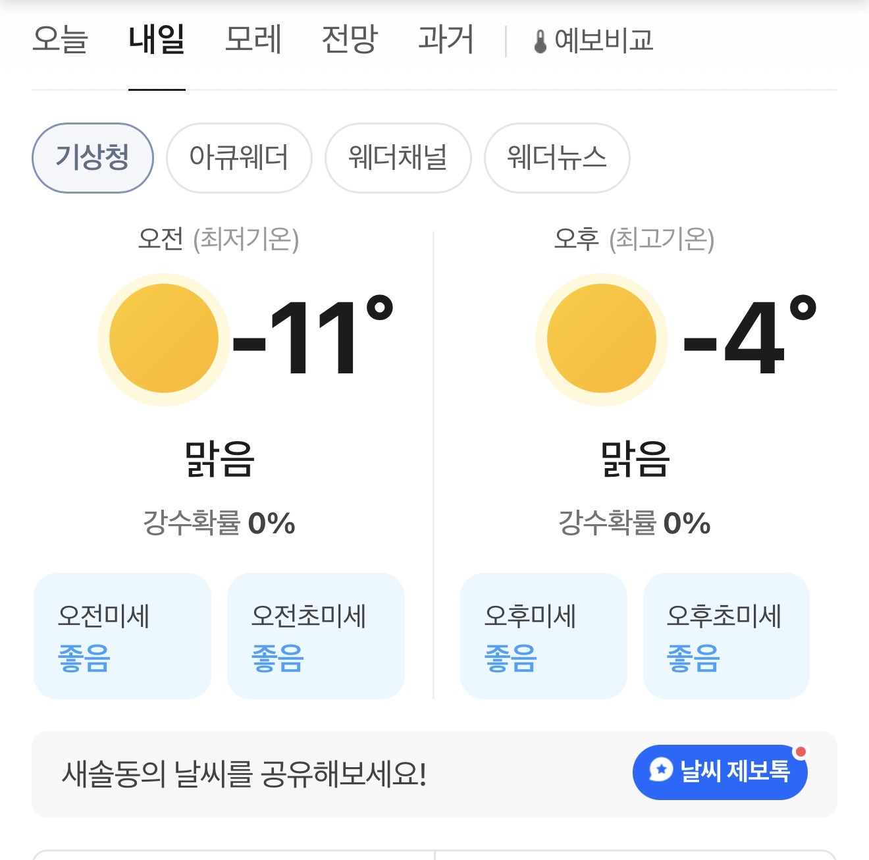Image resolution: width=869 pixels, height=860 pixels.
Task: Click the thermometer icon beside 예보비교
Action: point(541,40)
